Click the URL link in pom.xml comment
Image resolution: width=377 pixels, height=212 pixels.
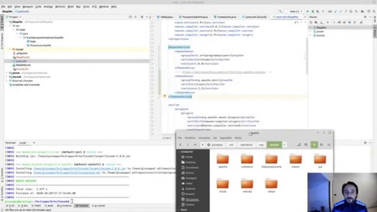224,72
